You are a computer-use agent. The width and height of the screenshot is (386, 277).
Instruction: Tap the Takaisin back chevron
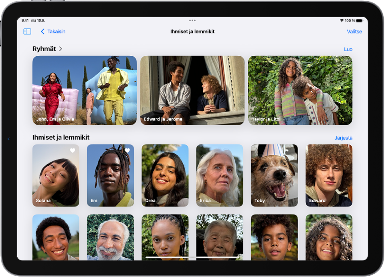(43, 32)
